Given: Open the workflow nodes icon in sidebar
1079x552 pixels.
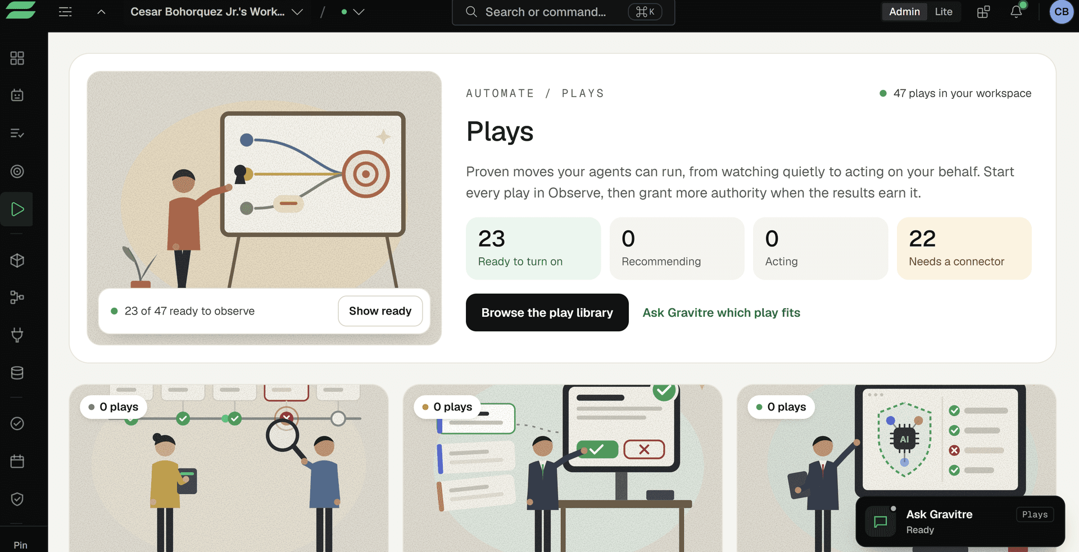Looking at the screenshot, I should (17, 297).
